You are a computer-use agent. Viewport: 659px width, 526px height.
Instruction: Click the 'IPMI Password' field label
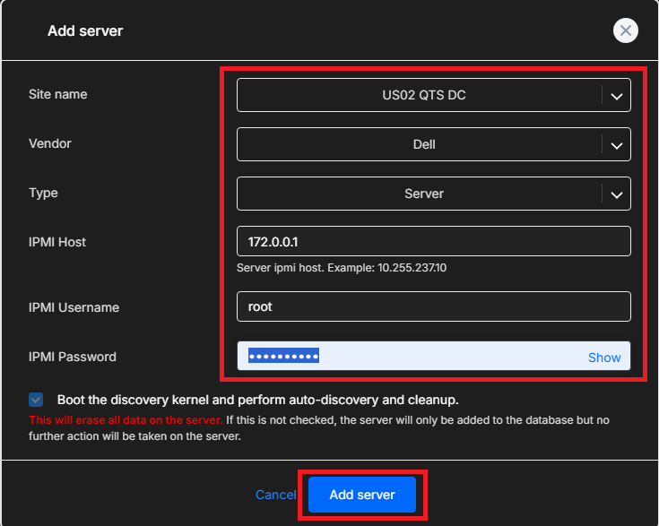coord(73,357)
